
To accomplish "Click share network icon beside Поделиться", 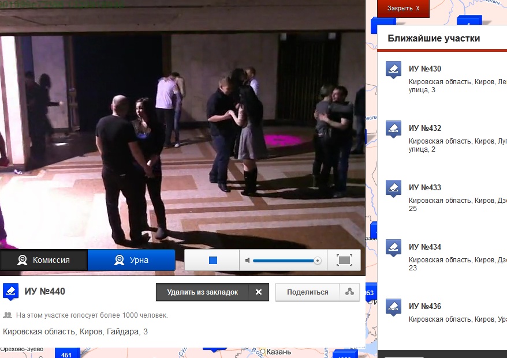I will (x=349, y=292).
